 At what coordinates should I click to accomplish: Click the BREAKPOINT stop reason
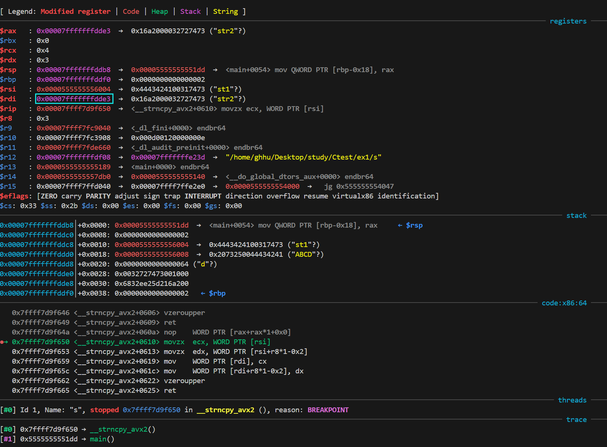(328, 410)
